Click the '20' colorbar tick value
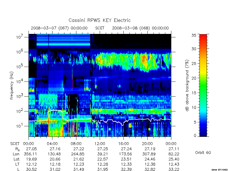Screen dimensions: 228x171 pos(194,78)
